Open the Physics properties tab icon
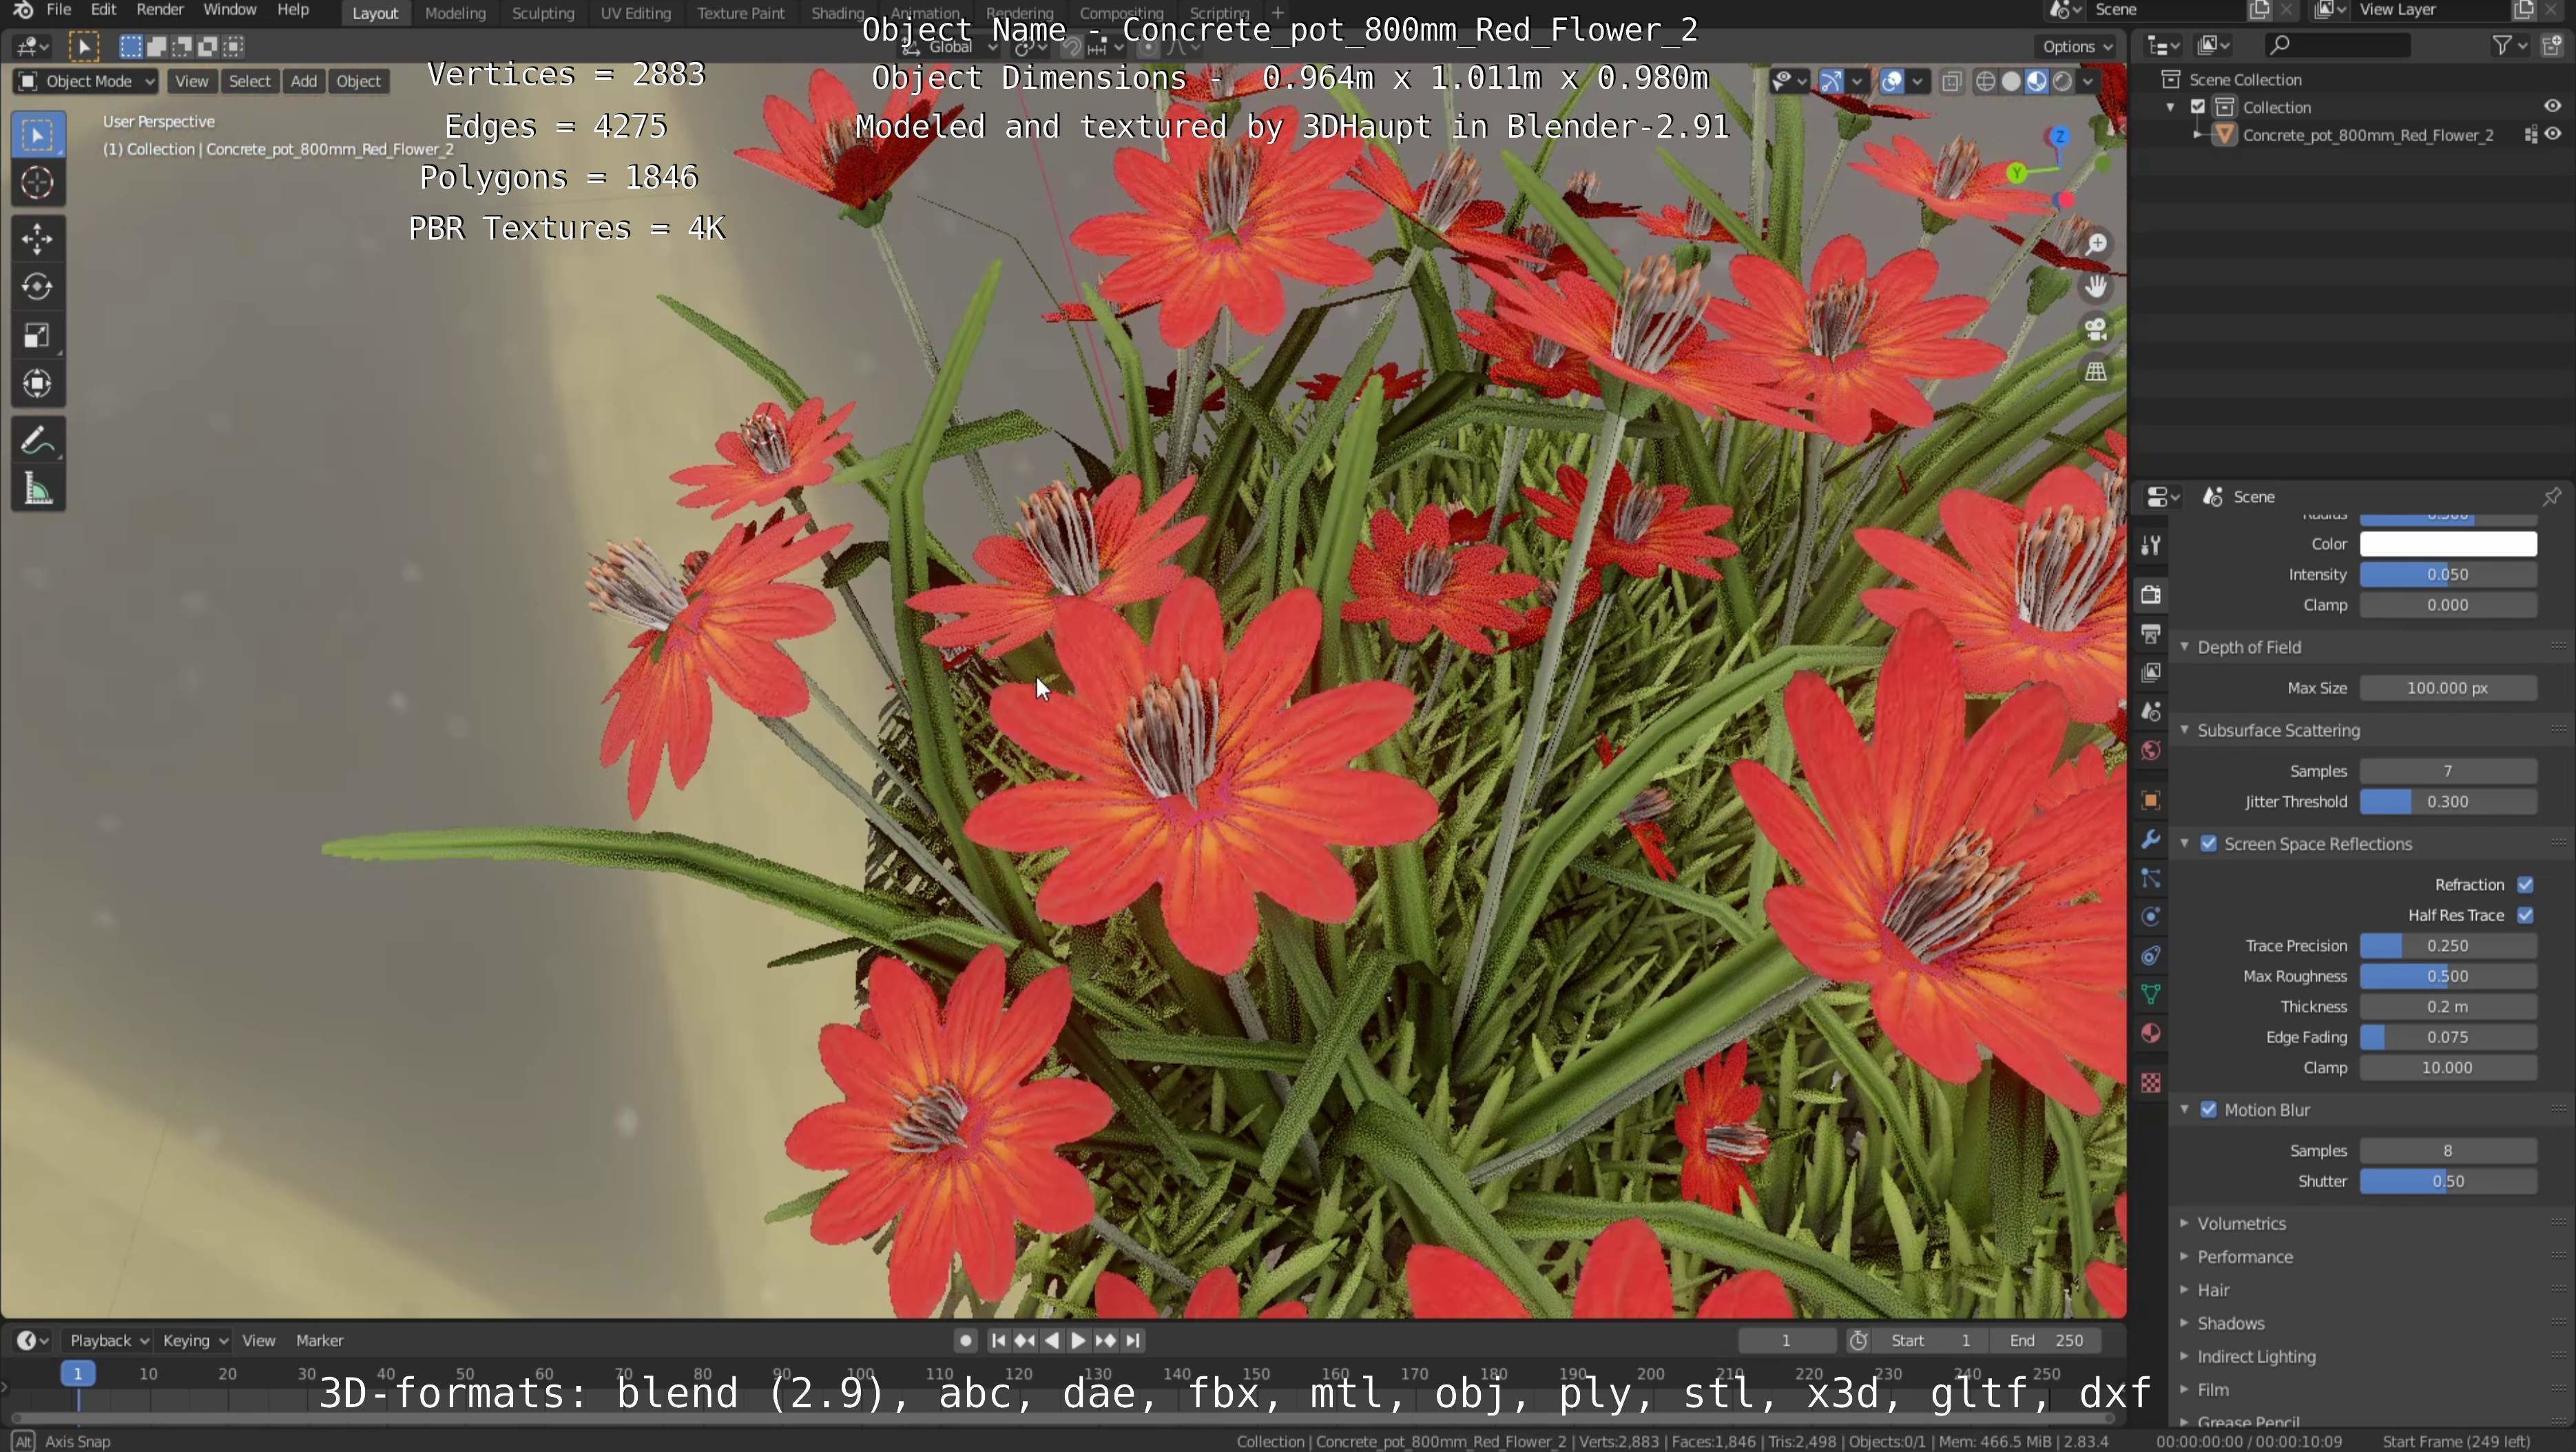 point(2151,916)
